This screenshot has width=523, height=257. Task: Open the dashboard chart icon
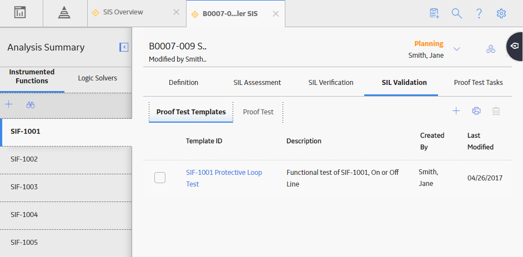[x=20, y=13]
